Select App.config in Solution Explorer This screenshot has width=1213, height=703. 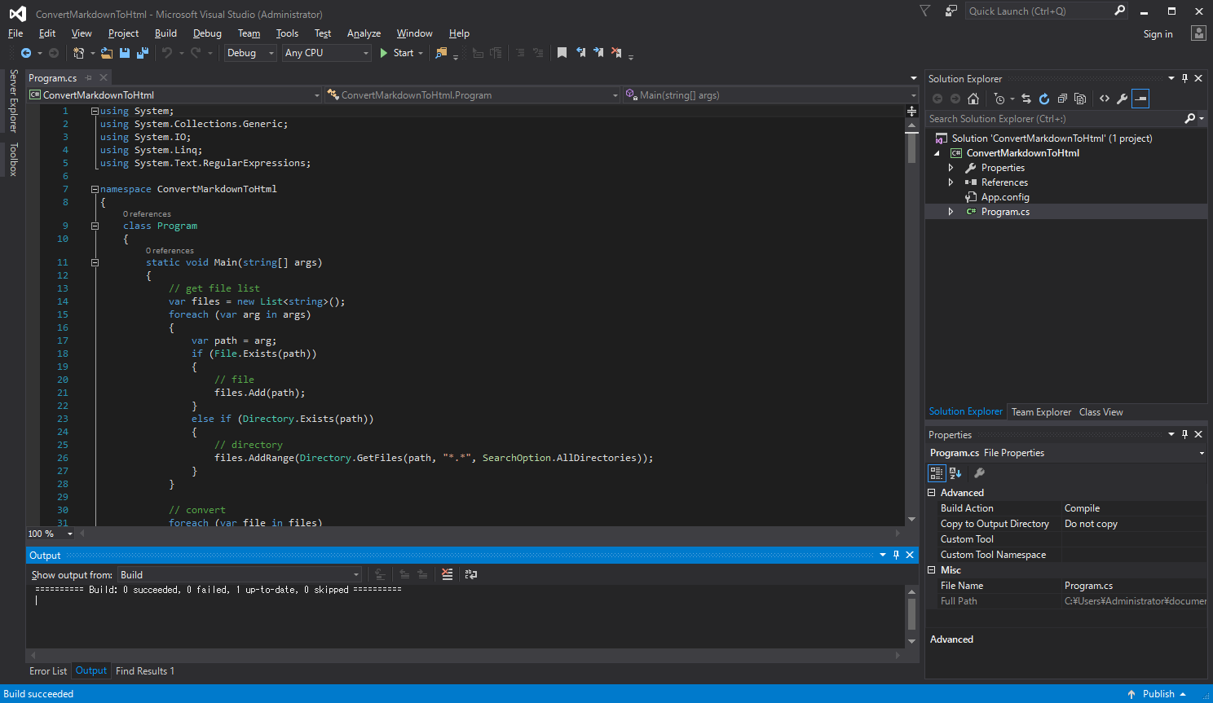tap(1005, 197)
